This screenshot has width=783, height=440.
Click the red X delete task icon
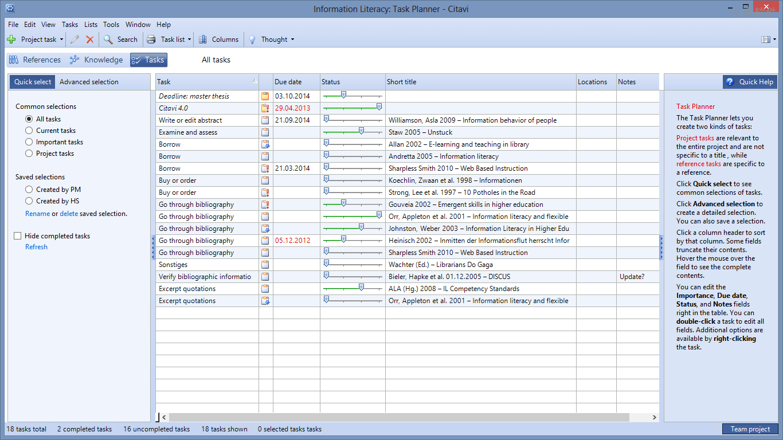[x=90, y=40]
